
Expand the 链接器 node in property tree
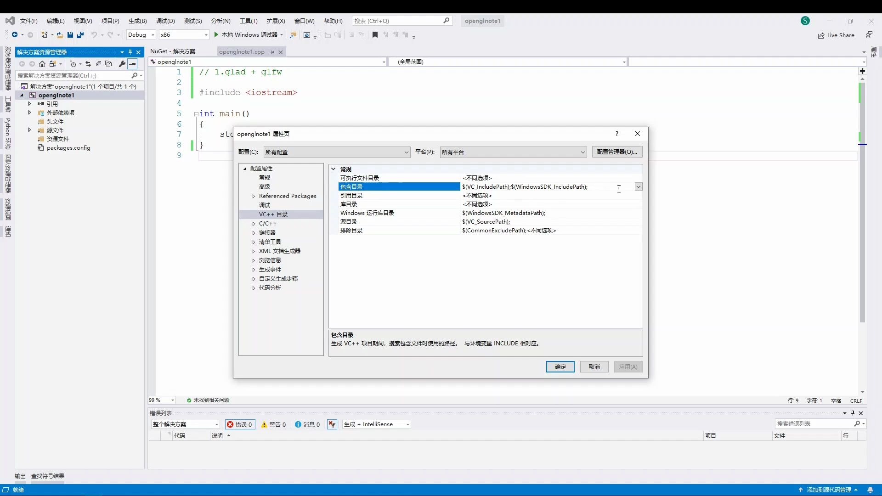(x=254, y=233)
